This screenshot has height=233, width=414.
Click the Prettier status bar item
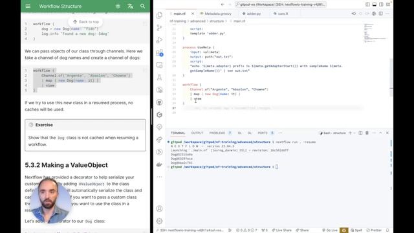click(374, 230)
